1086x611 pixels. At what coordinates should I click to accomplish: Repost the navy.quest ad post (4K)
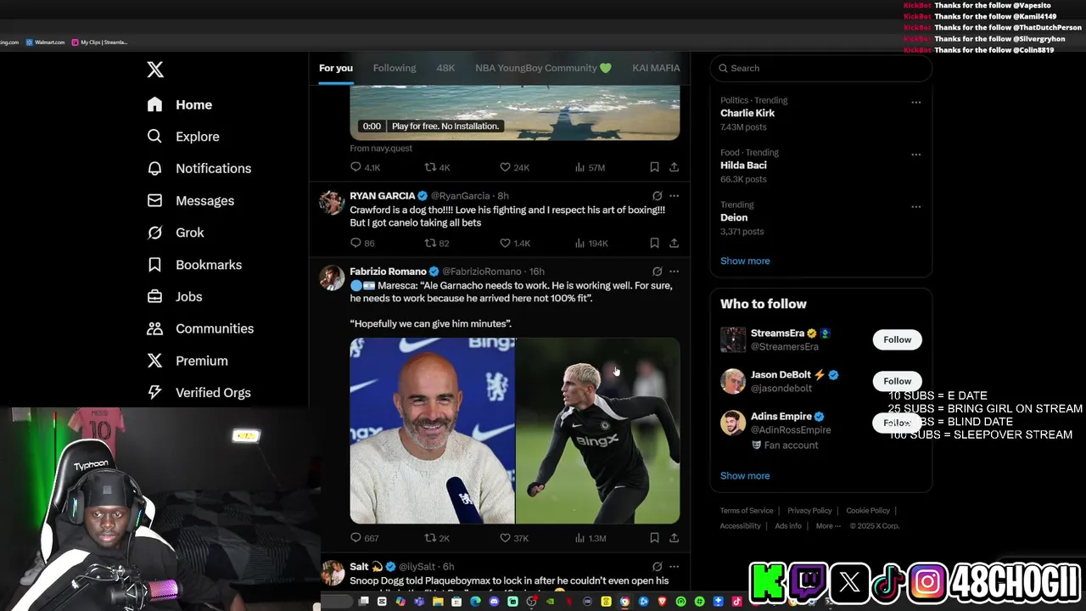[437, 167]
